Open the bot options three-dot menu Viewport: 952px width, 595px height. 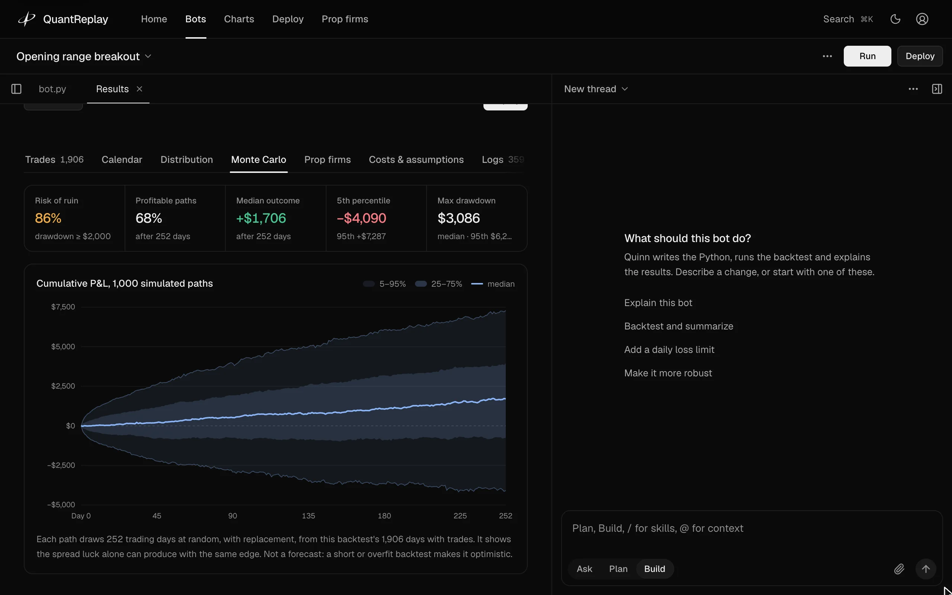click(827, 56)
